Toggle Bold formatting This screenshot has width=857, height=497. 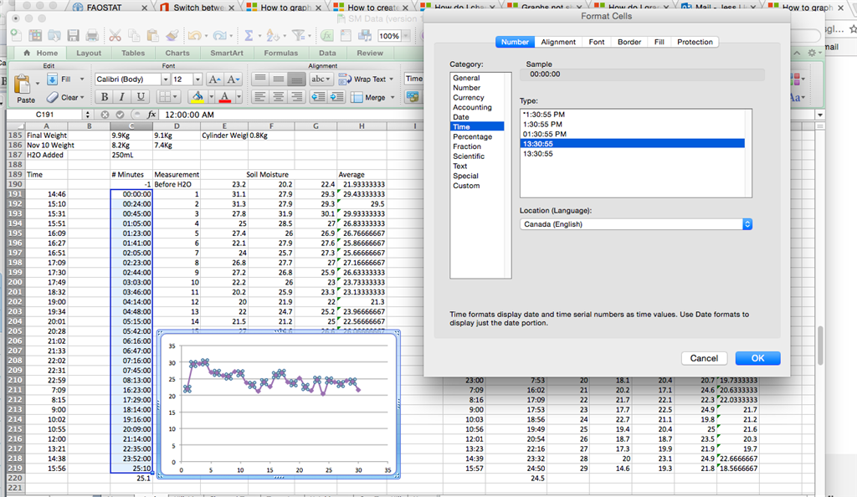[x=104, y=97]
